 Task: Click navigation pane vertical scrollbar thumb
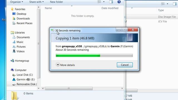[x=39, y=44]
